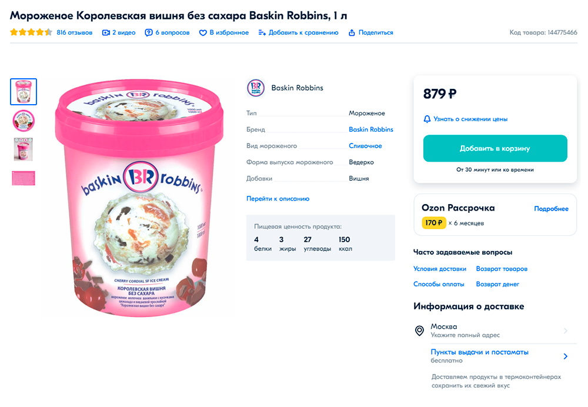Viewport: 588px width, 407px height.
Task: Click the add-to-comparison icon
Action: coord(262,33)
